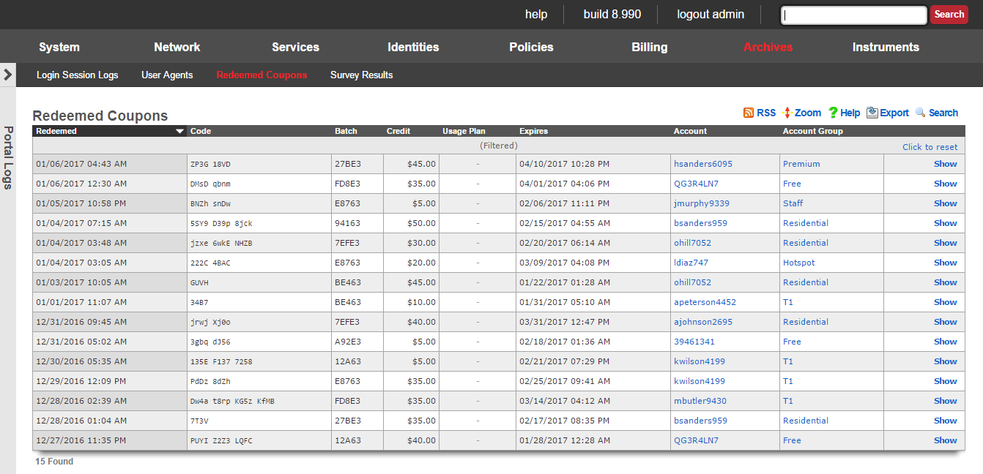Open the RSS text link
Image resolution: width=983 pixels, height=474 pixels.
pos(766,113)
